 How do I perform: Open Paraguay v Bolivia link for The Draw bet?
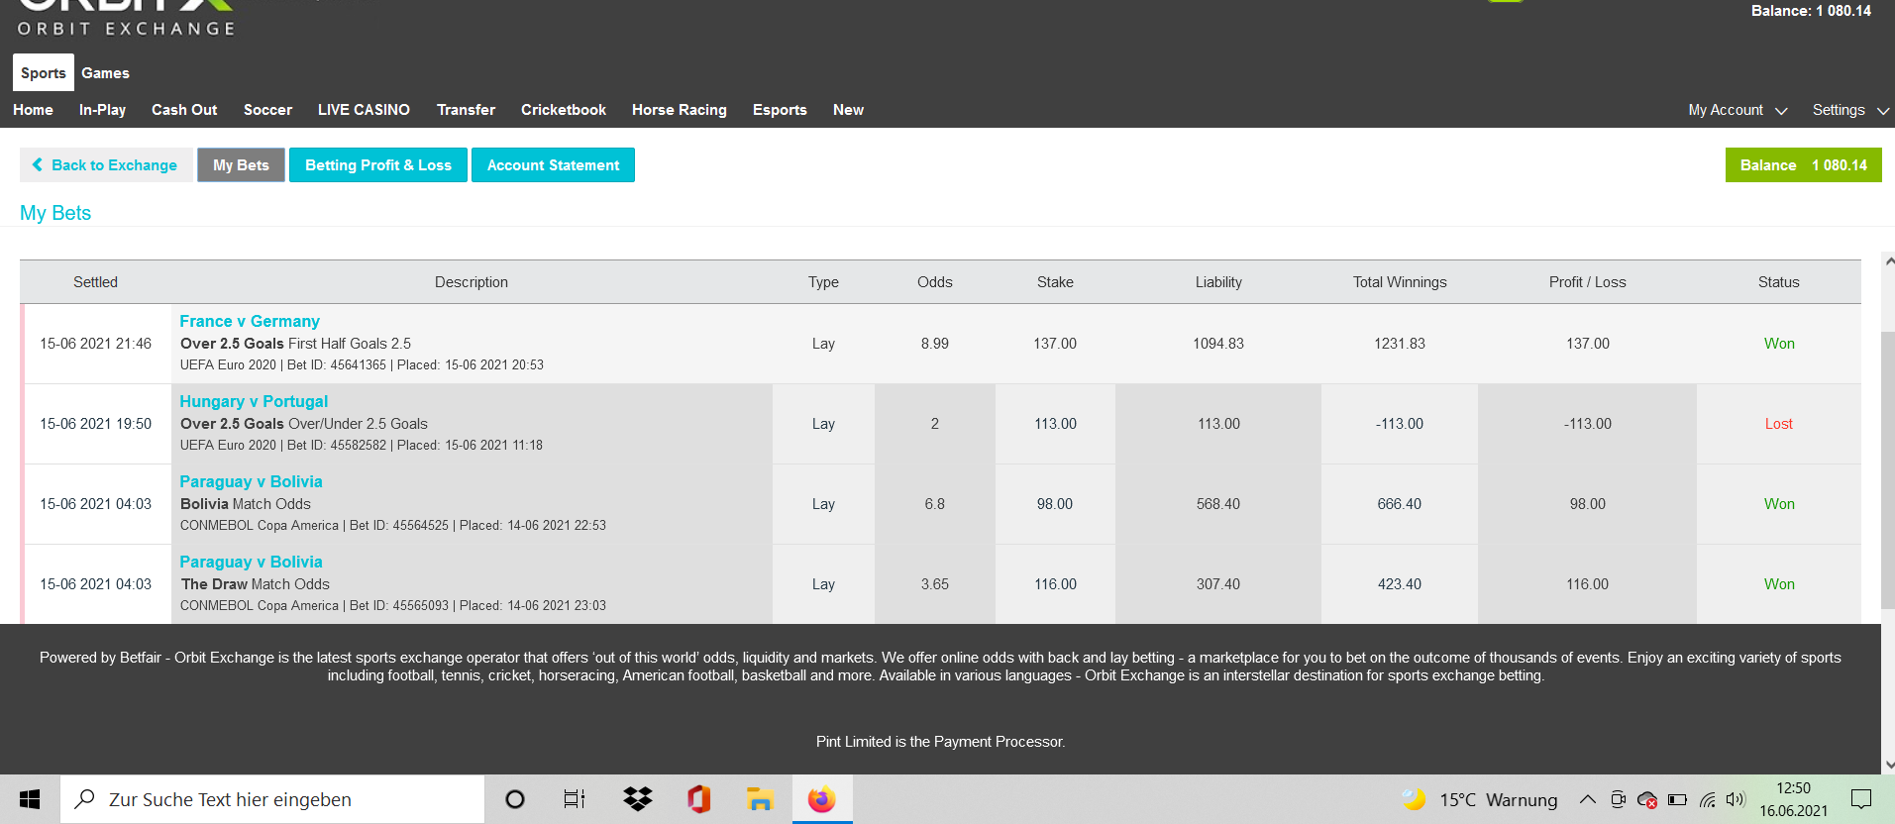[251, 562]
